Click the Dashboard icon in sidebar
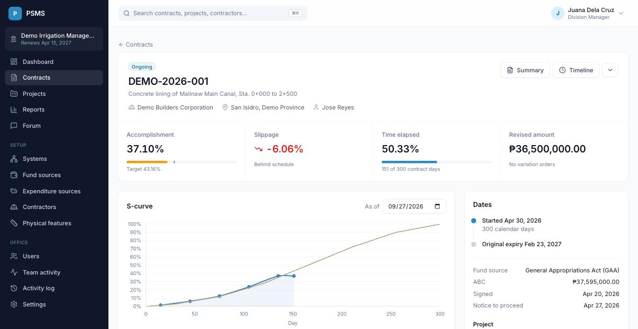This screenshot has width=638, height=329. [x=14, y=62]
